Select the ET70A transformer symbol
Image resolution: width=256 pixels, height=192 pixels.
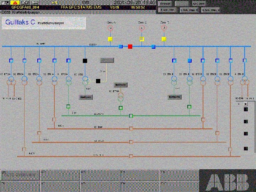click(x=121, y=97)
